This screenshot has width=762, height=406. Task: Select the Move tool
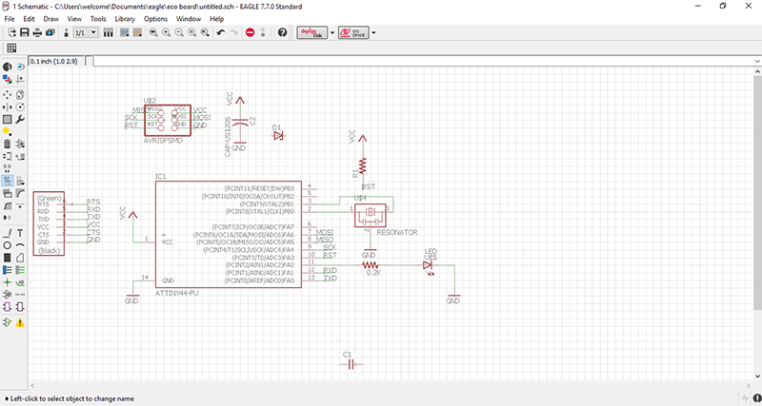pos(8,94)
